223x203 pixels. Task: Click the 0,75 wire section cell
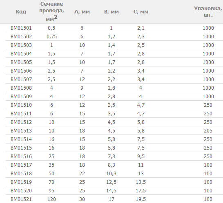point(51,37)
